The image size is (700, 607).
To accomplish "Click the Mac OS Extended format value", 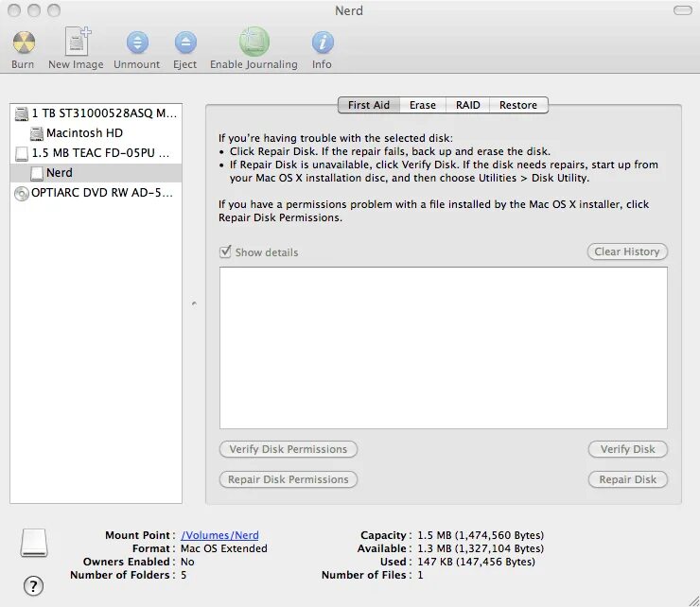I will [x=223, y=548].
